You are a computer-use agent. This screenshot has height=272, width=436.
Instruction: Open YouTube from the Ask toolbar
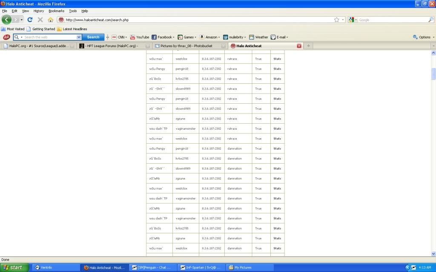(140, 37)
